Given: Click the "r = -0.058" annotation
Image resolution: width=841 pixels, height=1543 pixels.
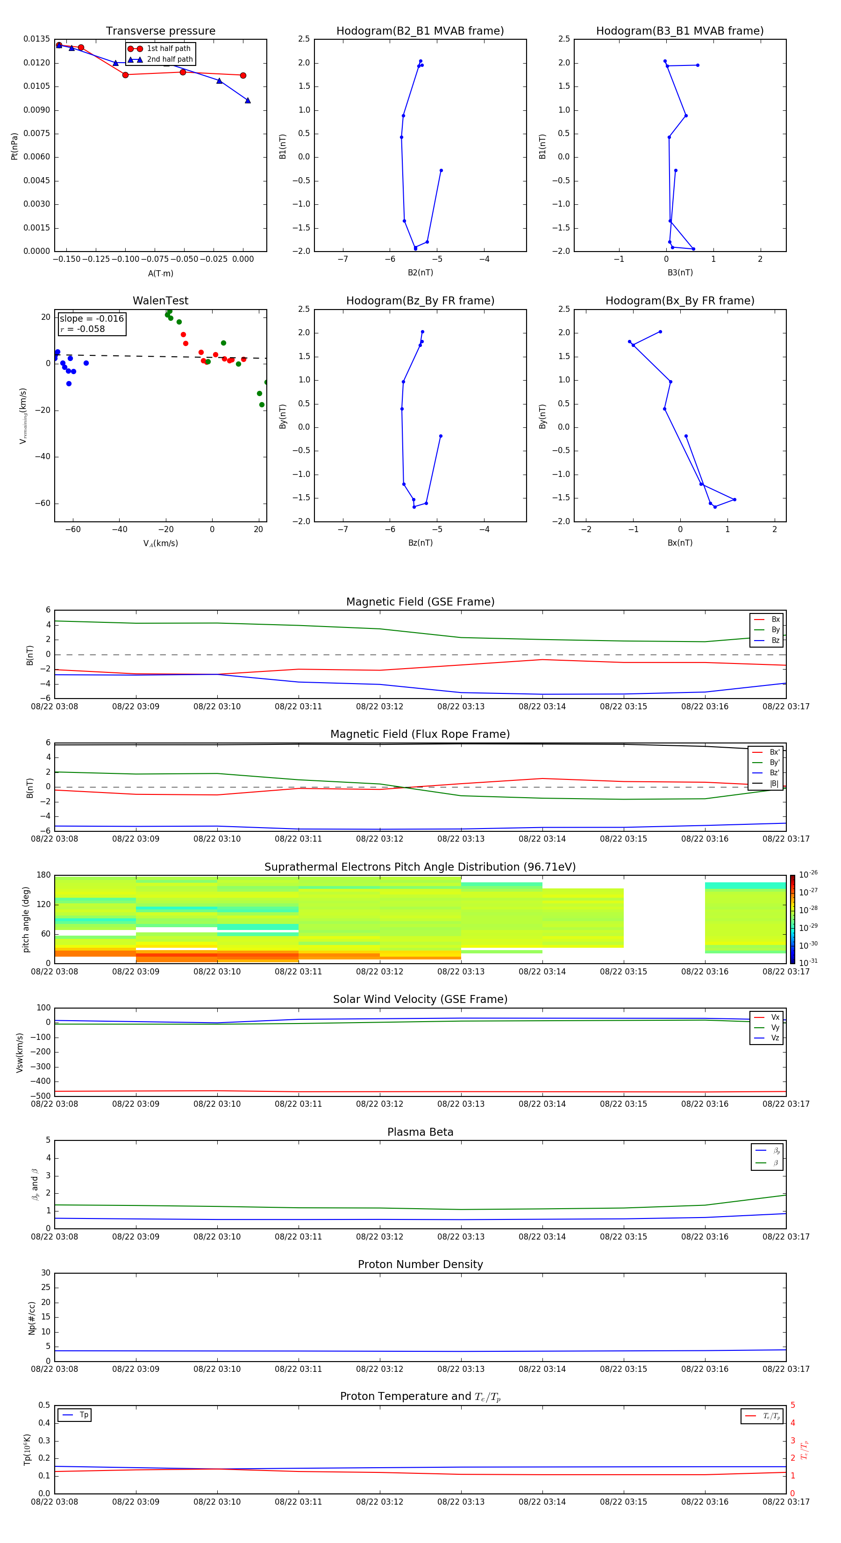Looking at the screenshot, I should (82, 330).
